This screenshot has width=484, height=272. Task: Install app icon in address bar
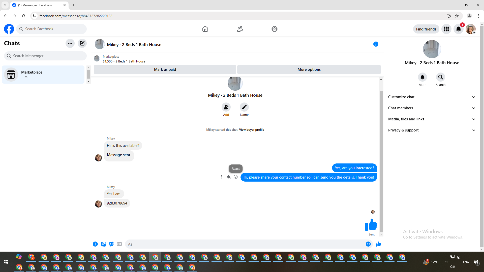click(449, 16)
